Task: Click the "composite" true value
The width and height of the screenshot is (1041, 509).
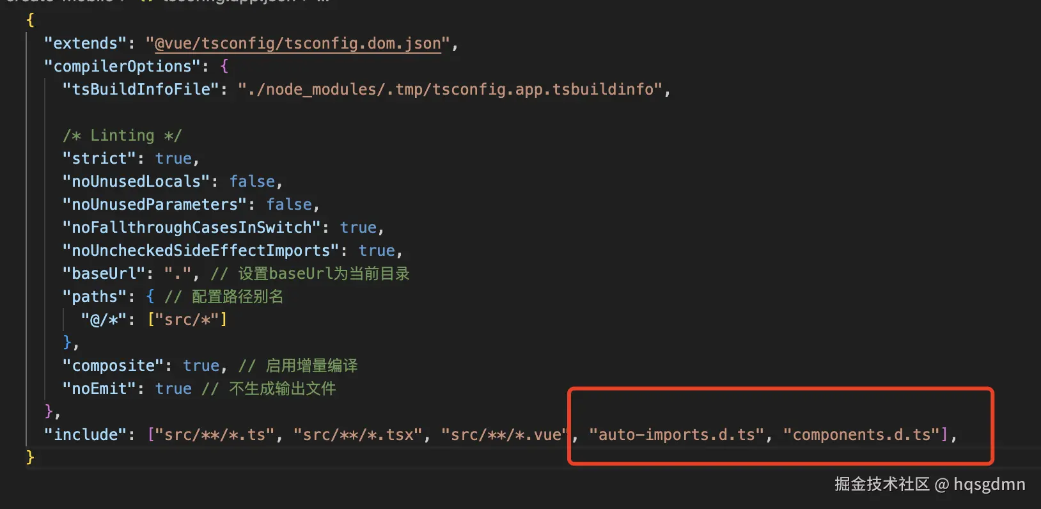Action: [201, 366]
